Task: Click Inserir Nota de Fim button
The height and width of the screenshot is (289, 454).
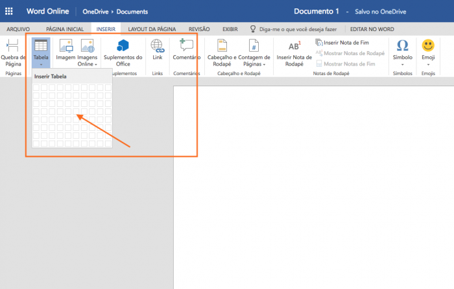Action: point(344,43)
